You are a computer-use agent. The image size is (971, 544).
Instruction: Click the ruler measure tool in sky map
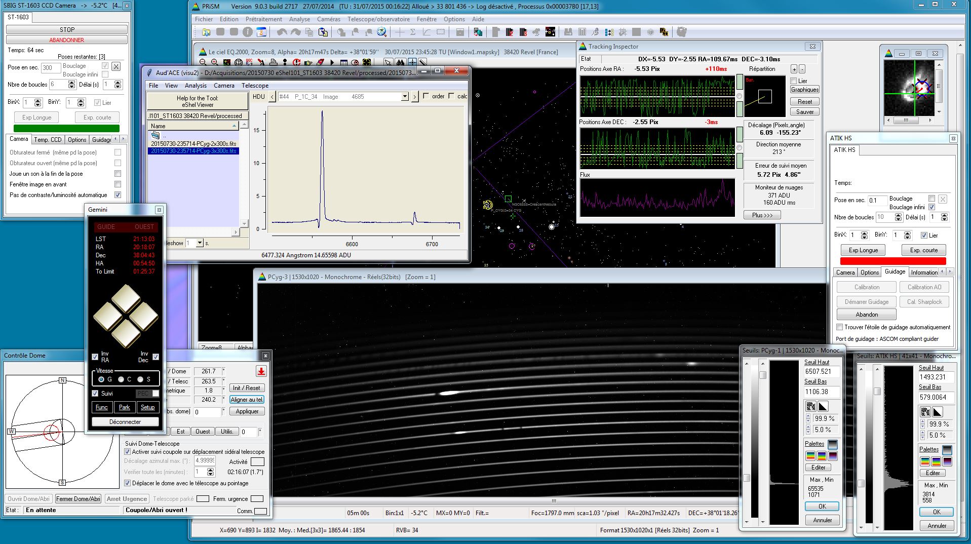click(x=422, y=63)
